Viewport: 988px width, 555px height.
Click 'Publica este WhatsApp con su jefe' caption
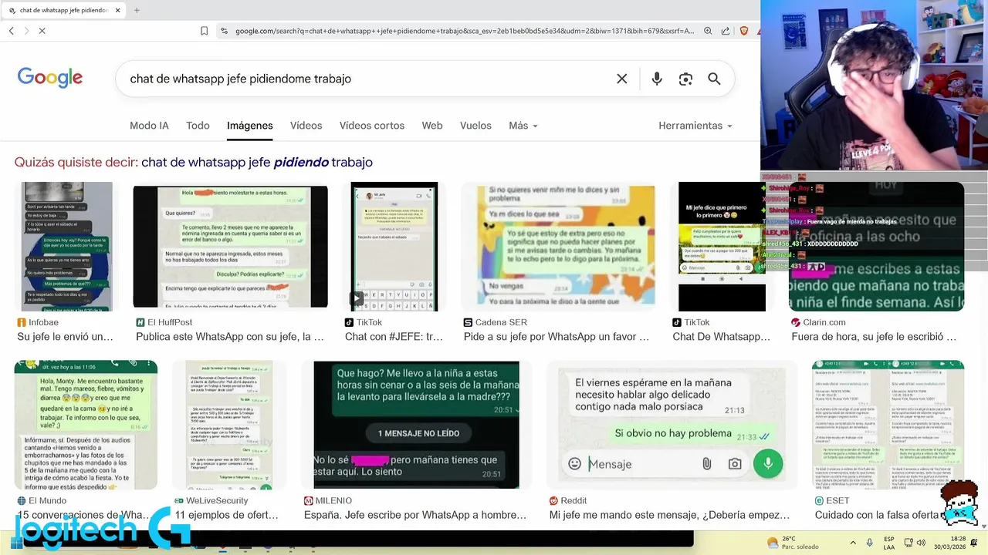230,337
